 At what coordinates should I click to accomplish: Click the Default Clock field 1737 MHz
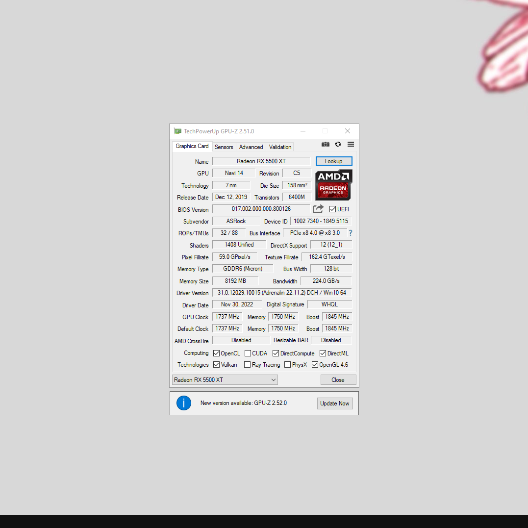point(227,328)
